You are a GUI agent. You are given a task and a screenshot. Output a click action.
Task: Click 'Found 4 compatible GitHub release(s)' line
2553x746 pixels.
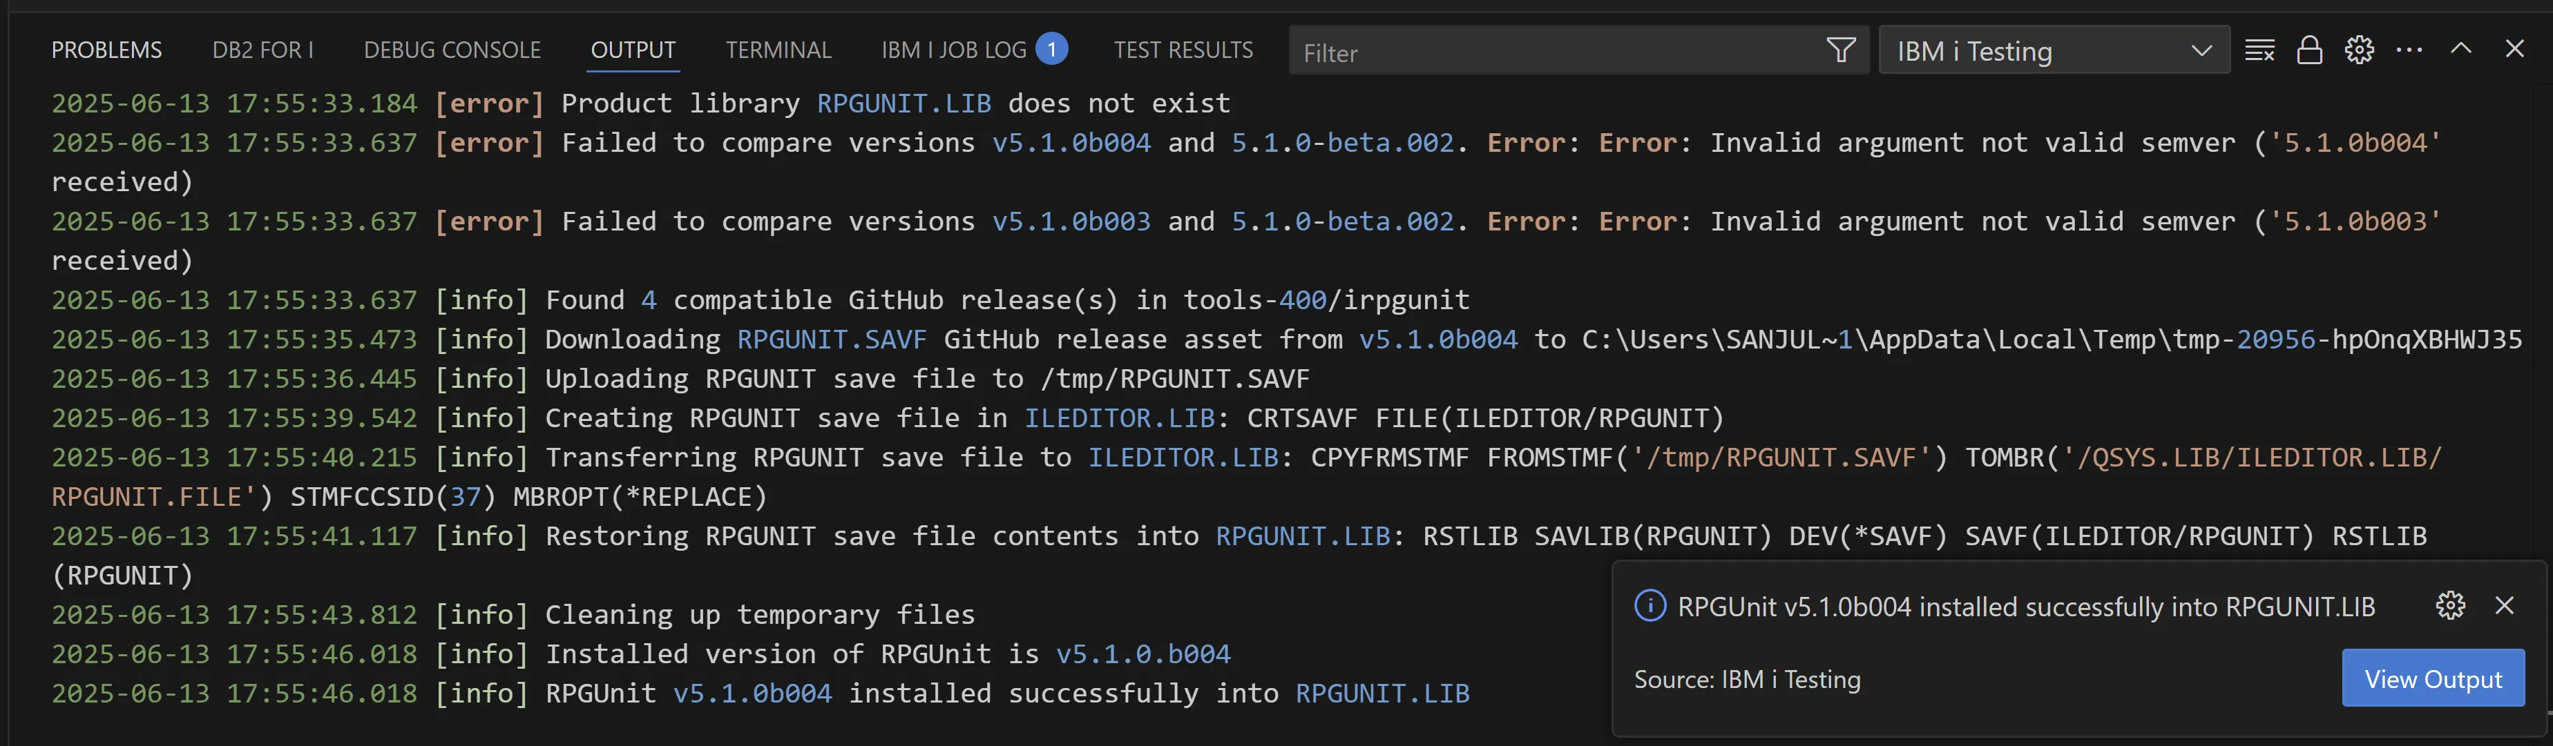[760, 300]
